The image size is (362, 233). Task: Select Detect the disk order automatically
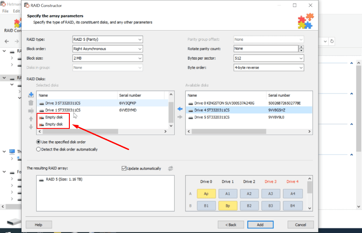tap(67, 150)
